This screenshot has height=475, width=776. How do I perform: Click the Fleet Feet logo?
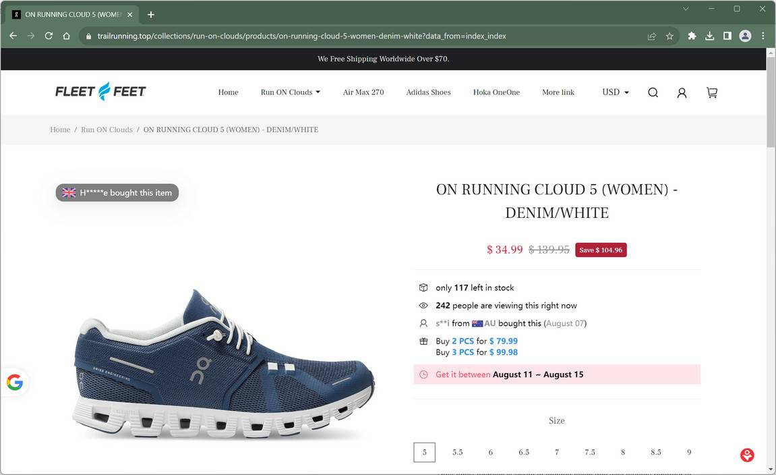100,92
